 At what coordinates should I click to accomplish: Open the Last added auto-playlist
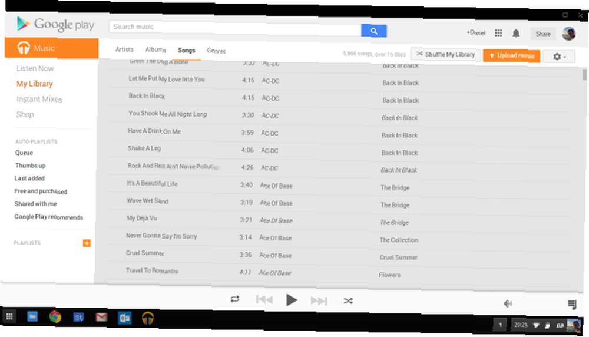29,178
